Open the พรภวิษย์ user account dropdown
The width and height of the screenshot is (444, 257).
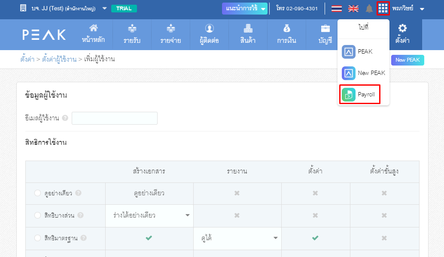(408, 9)
